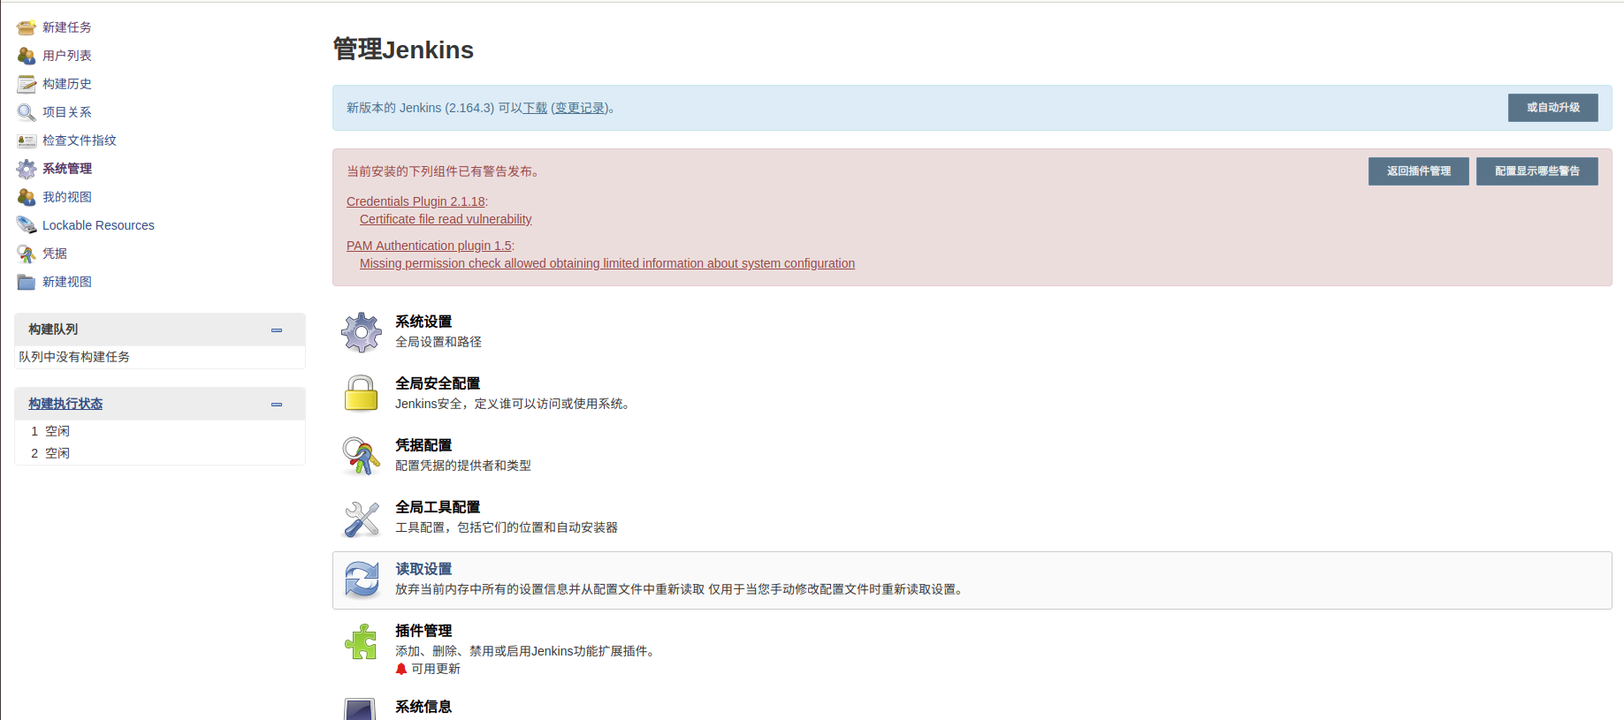Click the 全局设置和路径 description
The image size is (1624, 720).
pyautogui.click(x=438, y=342)
